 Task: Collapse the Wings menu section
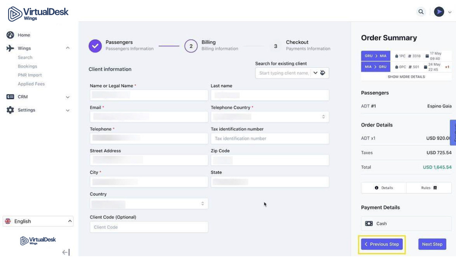[x=68, y=48]
